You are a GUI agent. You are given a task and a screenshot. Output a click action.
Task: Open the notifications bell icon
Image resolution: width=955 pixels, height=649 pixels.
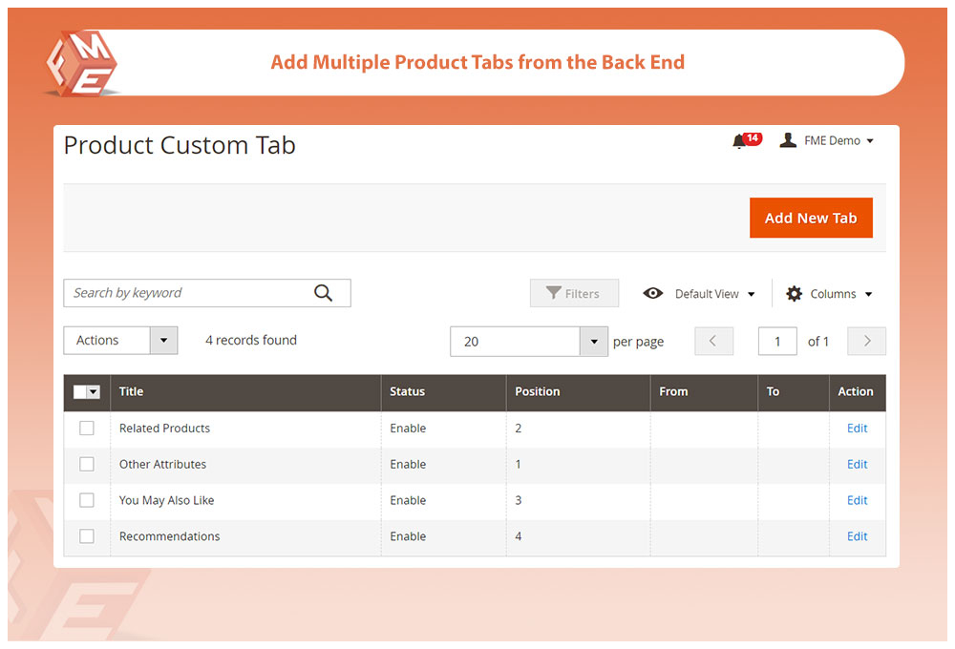[x=739, y=141]
